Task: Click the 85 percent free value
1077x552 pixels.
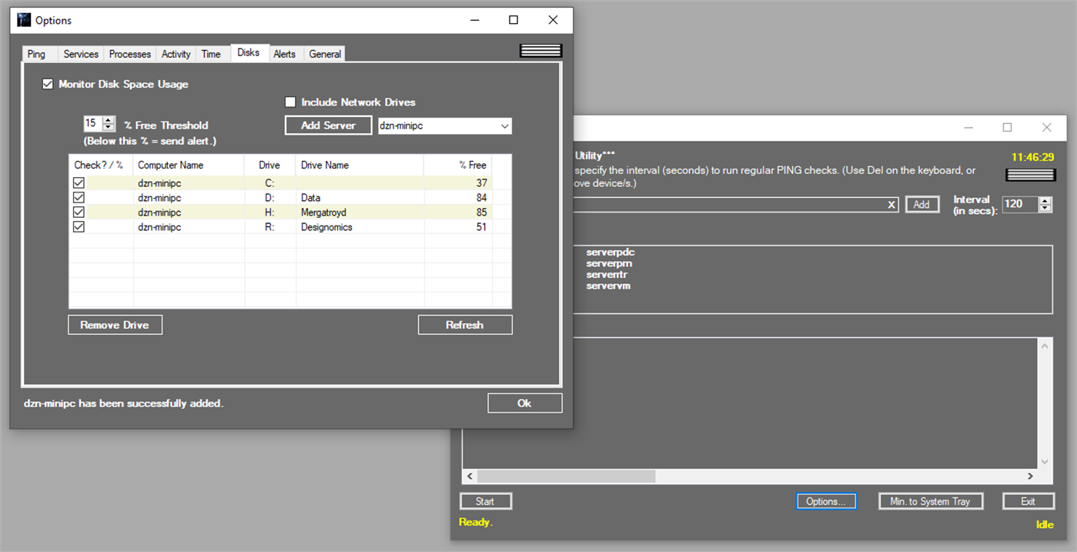Action: (x=481, y=212)
